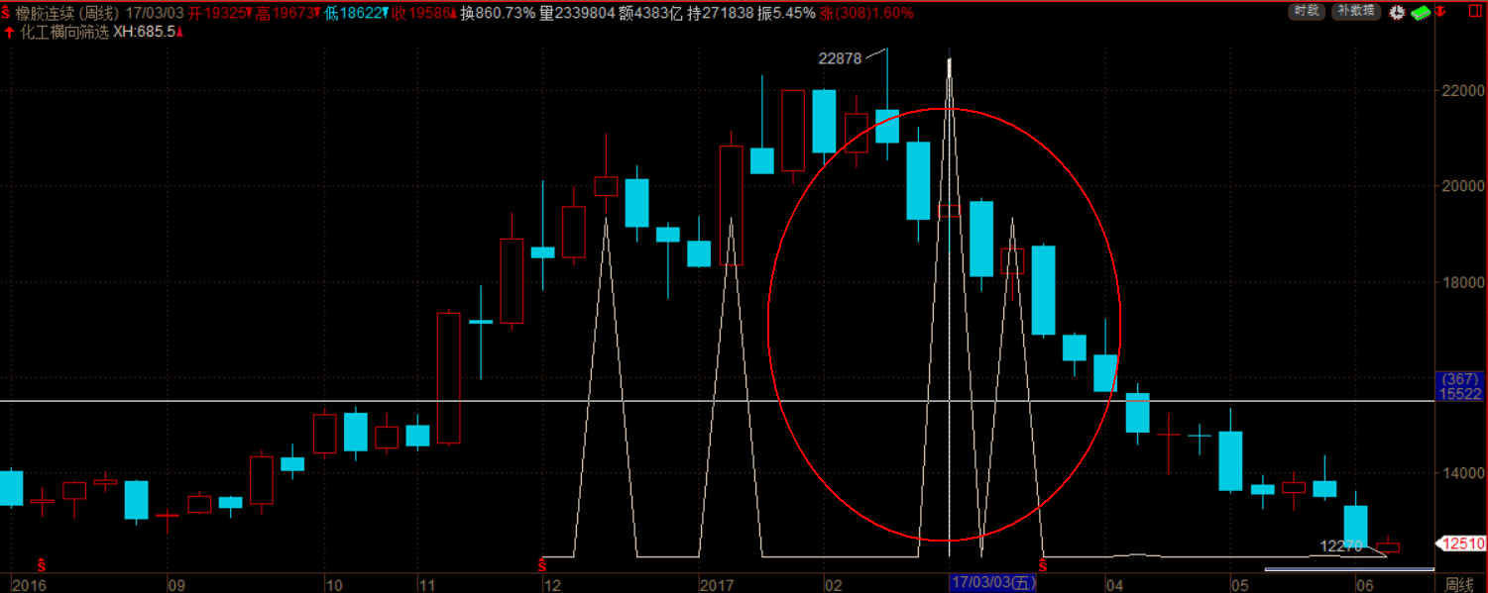Click the XH:685.5 indicator value
The image size is (1488, 593).
(145, 32)
